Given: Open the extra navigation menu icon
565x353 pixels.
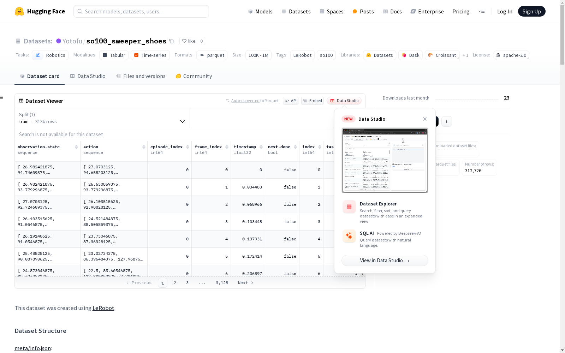Looking at the screenshot, I should click(481, 11).
